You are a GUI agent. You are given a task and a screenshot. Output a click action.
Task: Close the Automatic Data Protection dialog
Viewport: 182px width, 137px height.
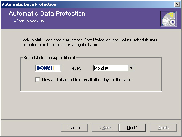click(x=177, y=4)
